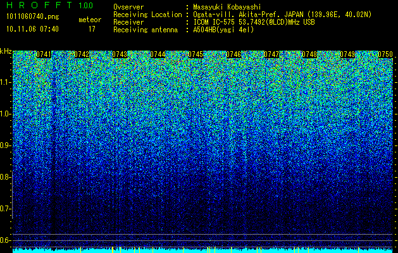Click the 'meteor' count label
The width and height of the screenshot is (398, 253).
click(90, 20)
